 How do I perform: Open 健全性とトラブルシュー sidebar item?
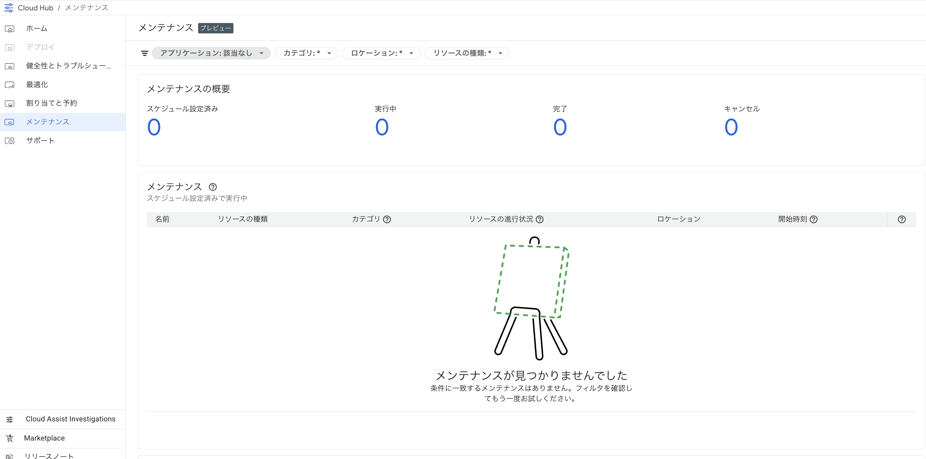(68, 66)
